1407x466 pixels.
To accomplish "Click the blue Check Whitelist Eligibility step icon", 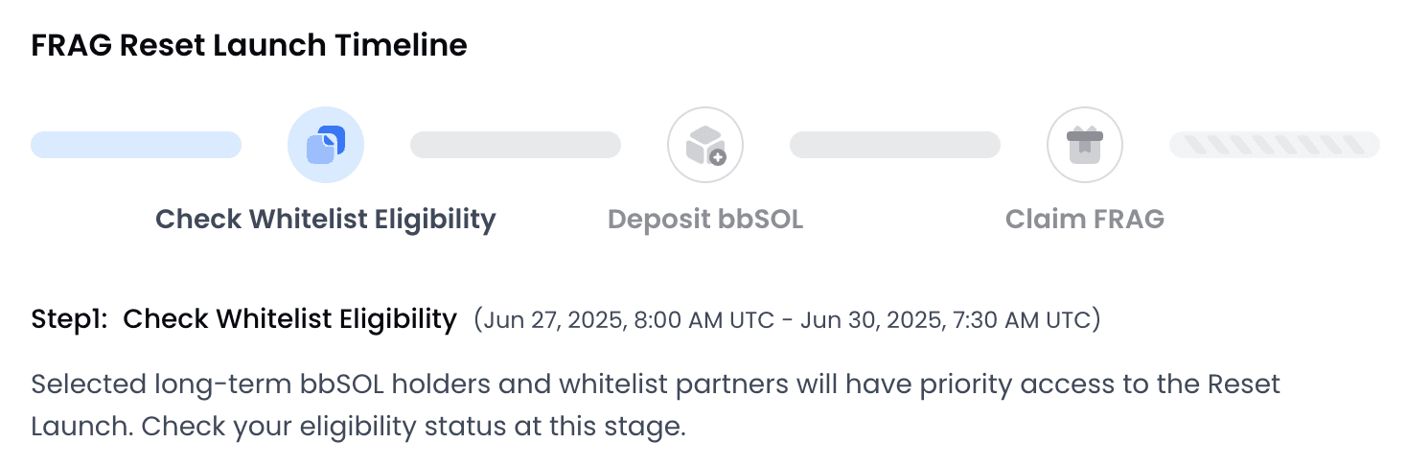I will pos(326,145).
